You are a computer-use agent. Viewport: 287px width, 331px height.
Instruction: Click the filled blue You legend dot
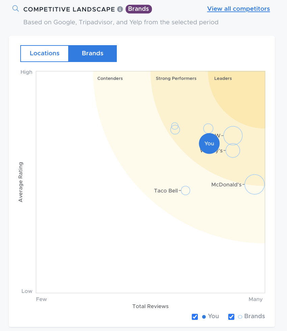tap(204, 317)
